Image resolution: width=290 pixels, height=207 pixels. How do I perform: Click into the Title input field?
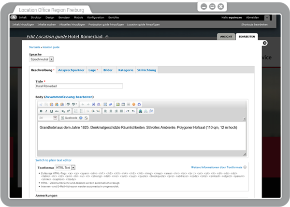pos(79,86)
